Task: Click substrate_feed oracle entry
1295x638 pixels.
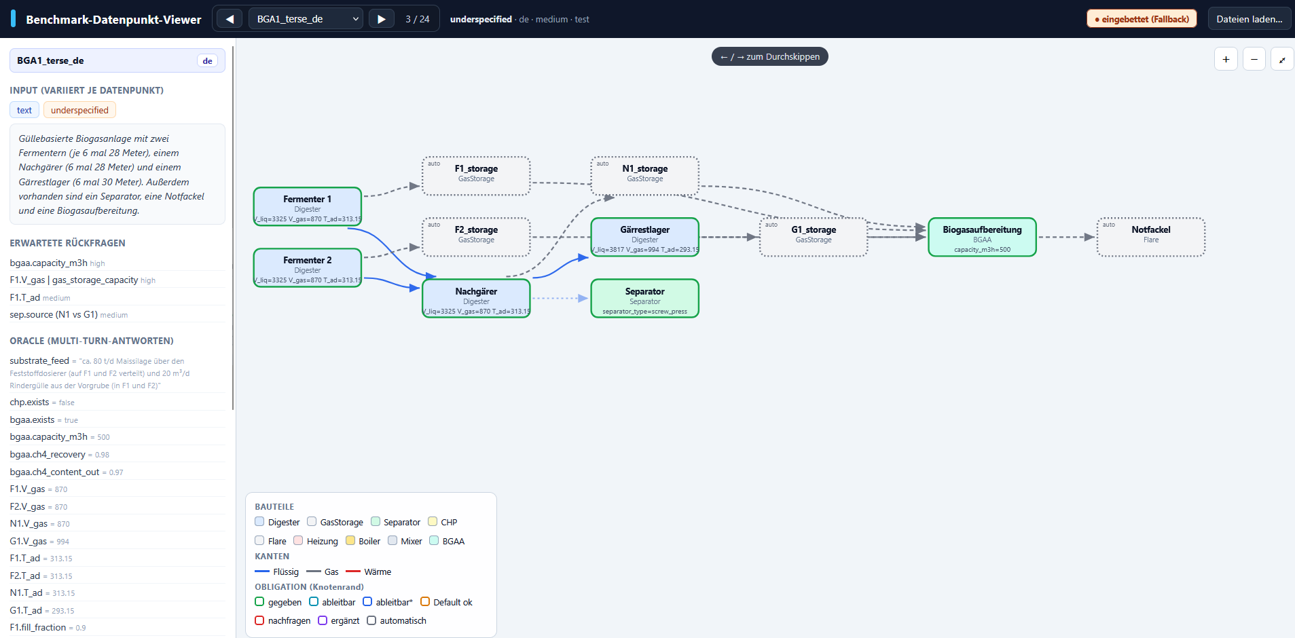Action: pos(117,373)
